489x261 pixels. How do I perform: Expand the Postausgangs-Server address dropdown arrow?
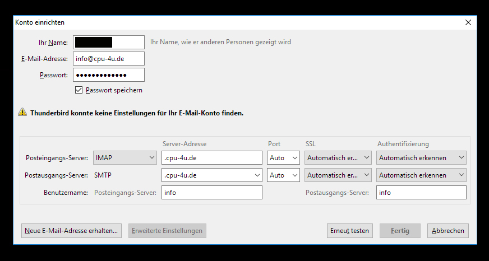[257, 175]
